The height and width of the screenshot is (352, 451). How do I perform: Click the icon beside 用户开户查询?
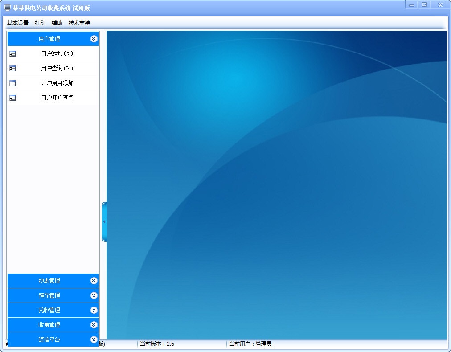coord(12,98)
